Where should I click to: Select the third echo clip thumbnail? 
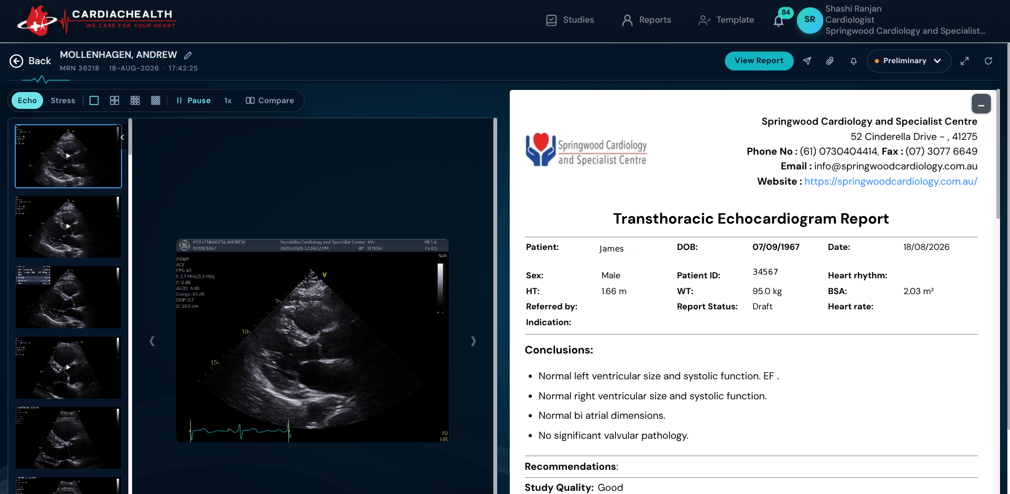coord(68,297)
